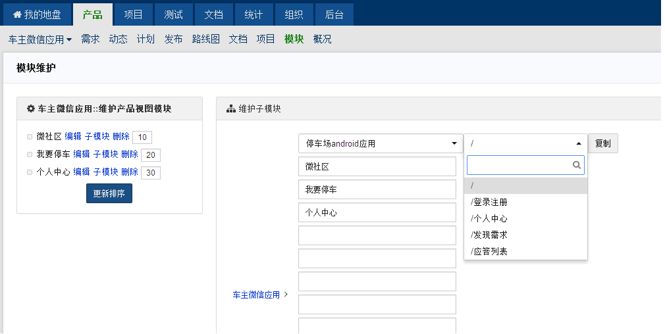Select /登录注册 from the dropdown list
The width and height of the screenshot is (665, 334).
(x=489, y=203)
